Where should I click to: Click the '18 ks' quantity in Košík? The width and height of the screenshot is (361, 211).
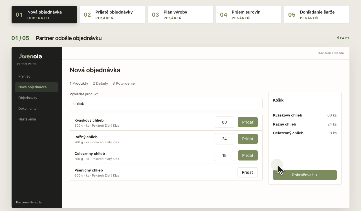(332, 133)
